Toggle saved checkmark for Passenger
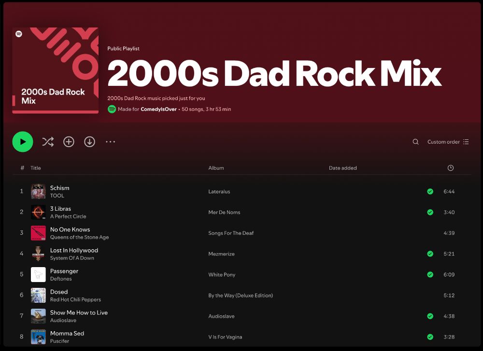 (x=430, y=274)
